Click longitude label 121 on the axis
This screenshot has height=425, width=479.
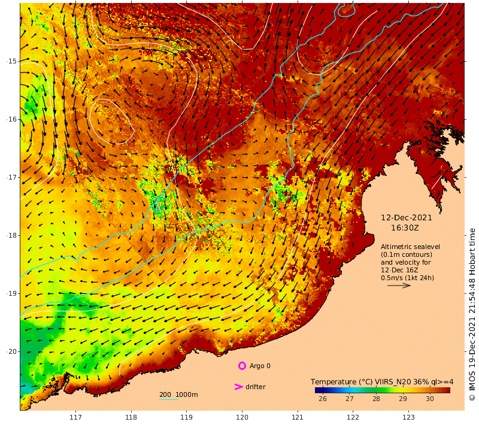tap(298, 417)
